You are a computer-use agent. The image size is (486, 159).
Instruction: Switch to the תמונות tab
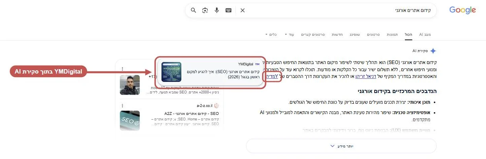tap(391, 35)
